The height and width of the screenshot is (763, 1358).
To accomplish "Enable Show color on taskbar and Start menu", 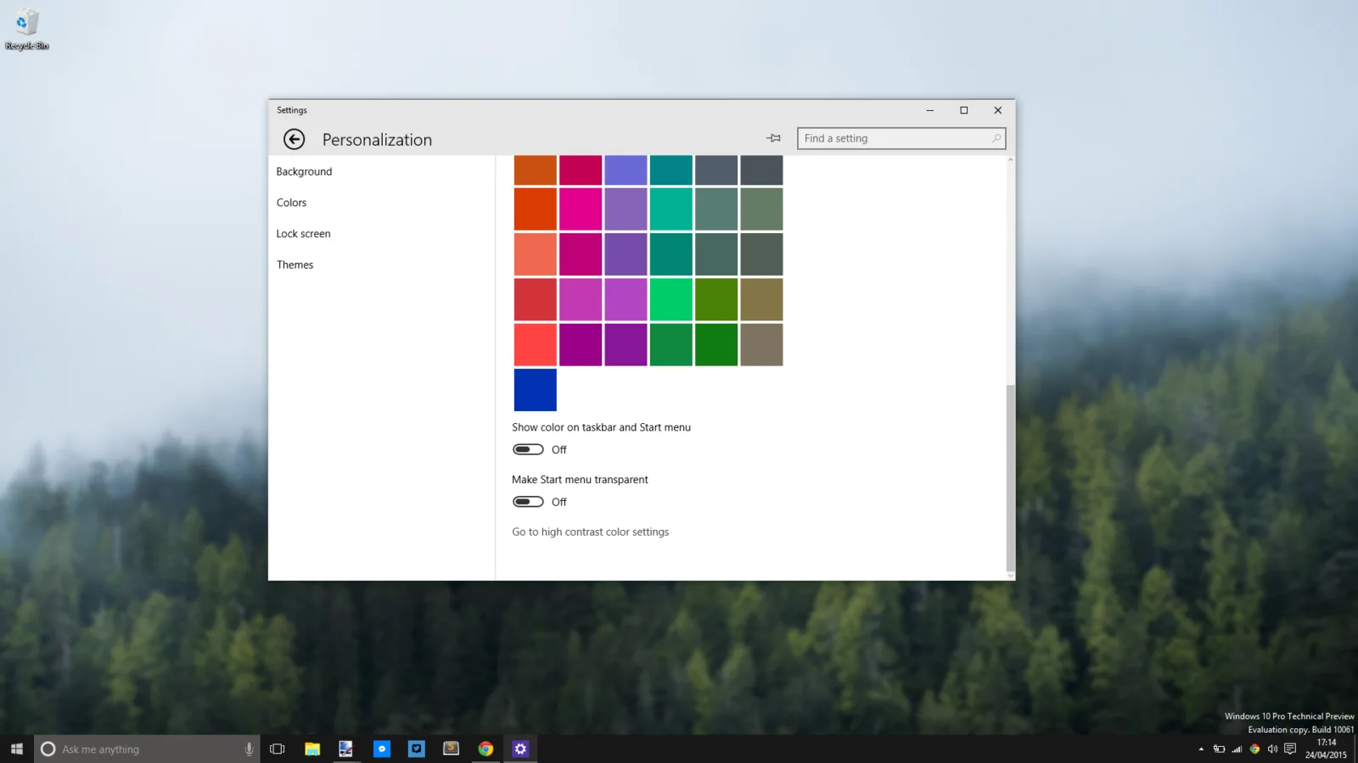I will pos(528,449).
